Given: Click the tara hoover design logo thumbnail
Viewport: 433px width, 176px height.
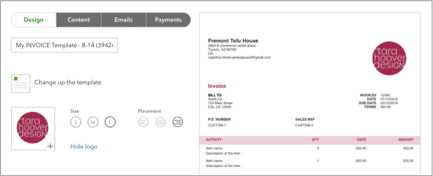Looking at the screenshot, I should click(33, 129).
